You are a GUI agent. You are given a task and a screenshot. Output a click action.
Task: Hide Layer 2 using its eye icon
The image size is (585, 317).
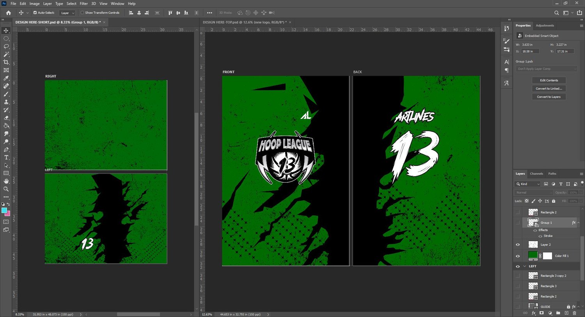pos(518,245)
